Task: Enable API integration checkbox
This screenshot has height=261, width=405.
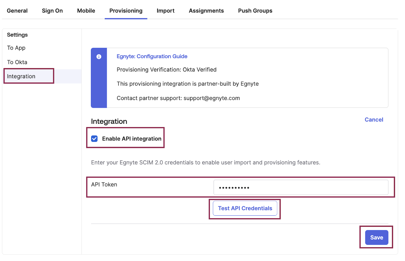Action: 94,138
